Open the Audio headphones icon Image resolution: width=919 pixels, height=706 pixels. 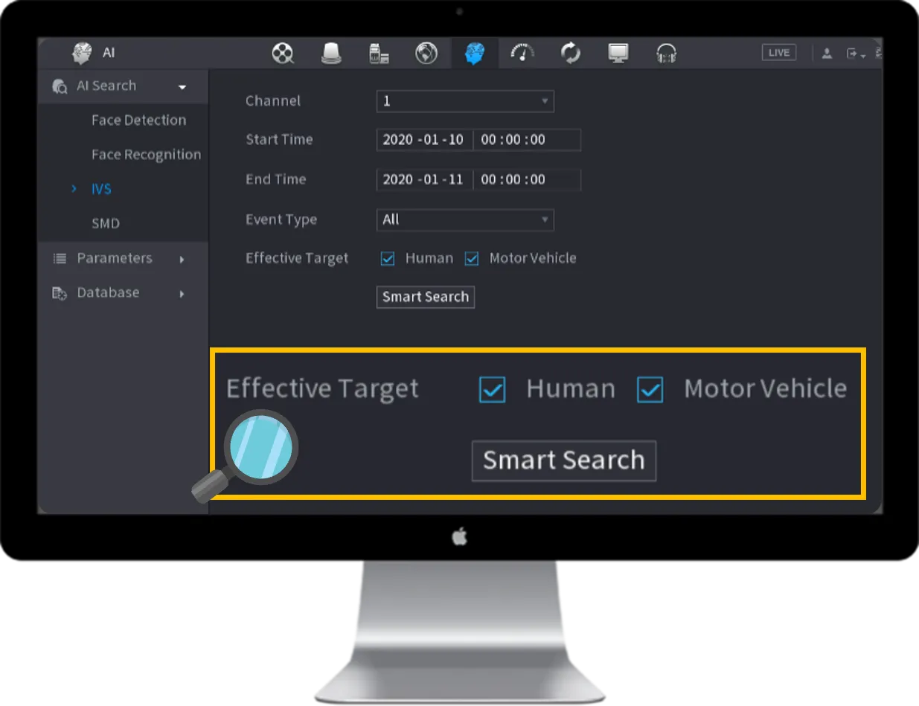click(666, 54)
